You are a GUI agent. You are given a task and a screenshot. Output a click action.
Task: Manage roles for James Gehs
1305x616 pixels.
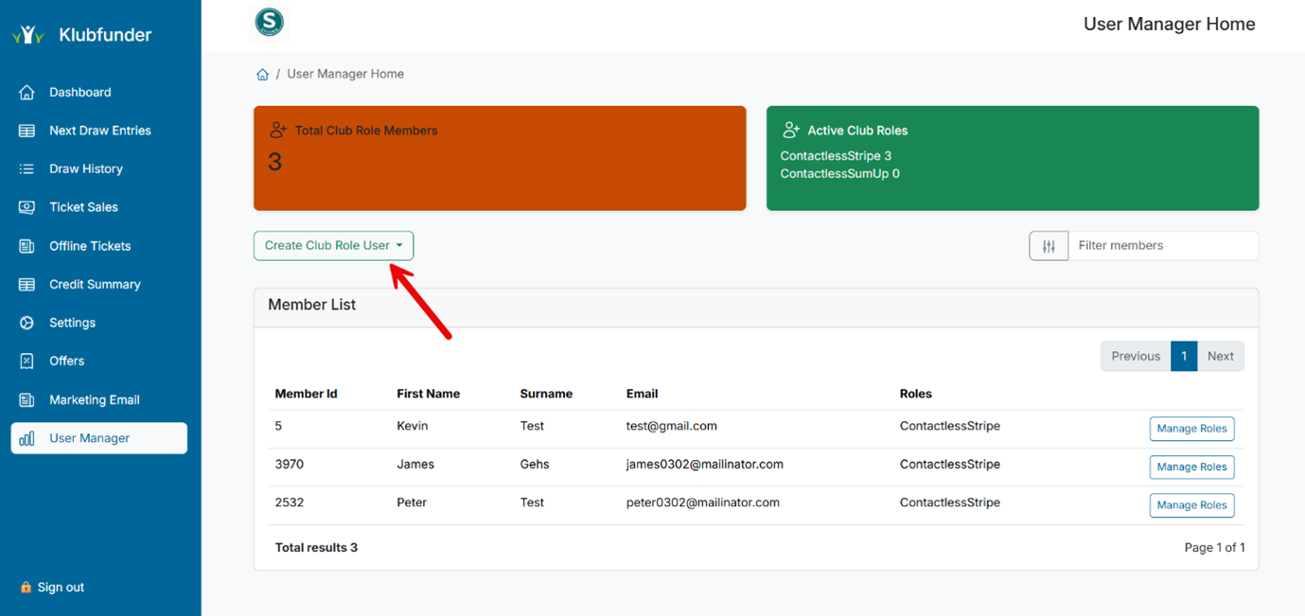[1191, 467]
